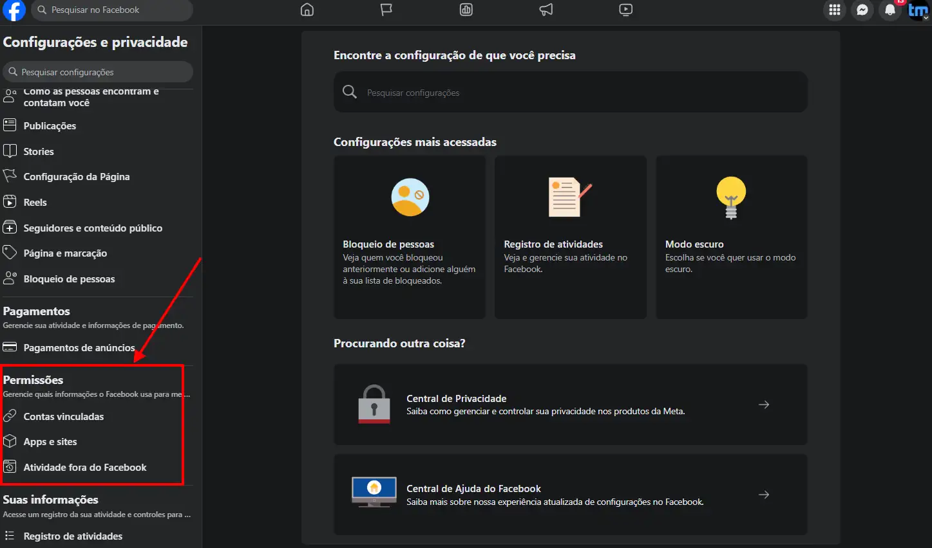
Task: Click the Stories book icon
Action: tap(10, 151)
